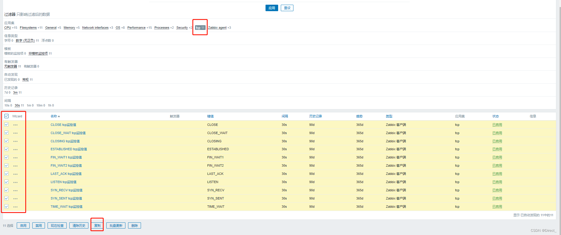Open wizard dots for FIN_WAIT2 row
This screenshot has height=235, width=561.
tap(15, 166)
